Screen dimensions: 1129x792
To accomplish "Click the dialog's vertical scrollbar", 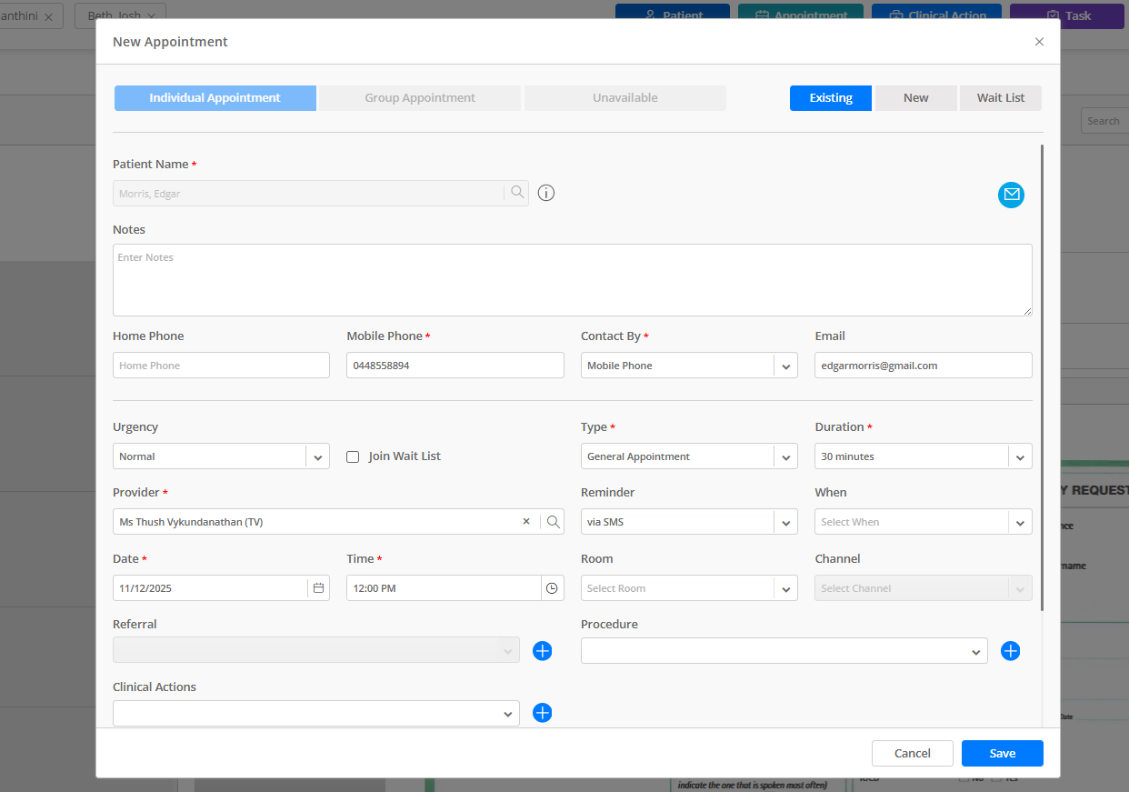I will point(1043,377).
